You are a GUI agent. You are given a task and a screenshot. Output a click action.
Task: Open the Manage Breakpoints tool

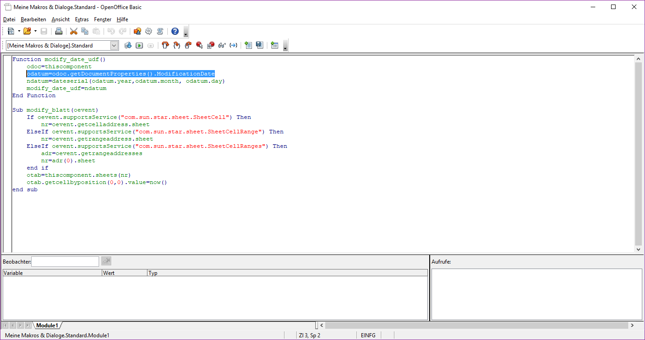click(x=210, y=45)
